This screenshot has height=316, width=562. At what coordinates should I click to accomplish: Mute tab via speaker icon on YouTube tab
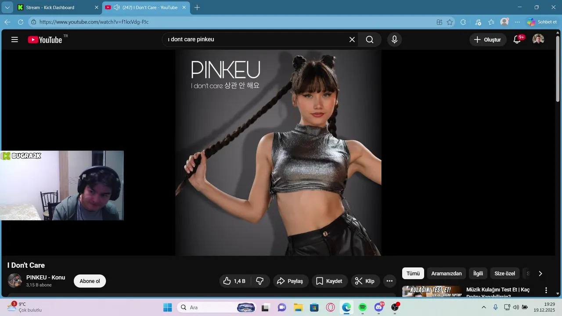pos(117,7)
